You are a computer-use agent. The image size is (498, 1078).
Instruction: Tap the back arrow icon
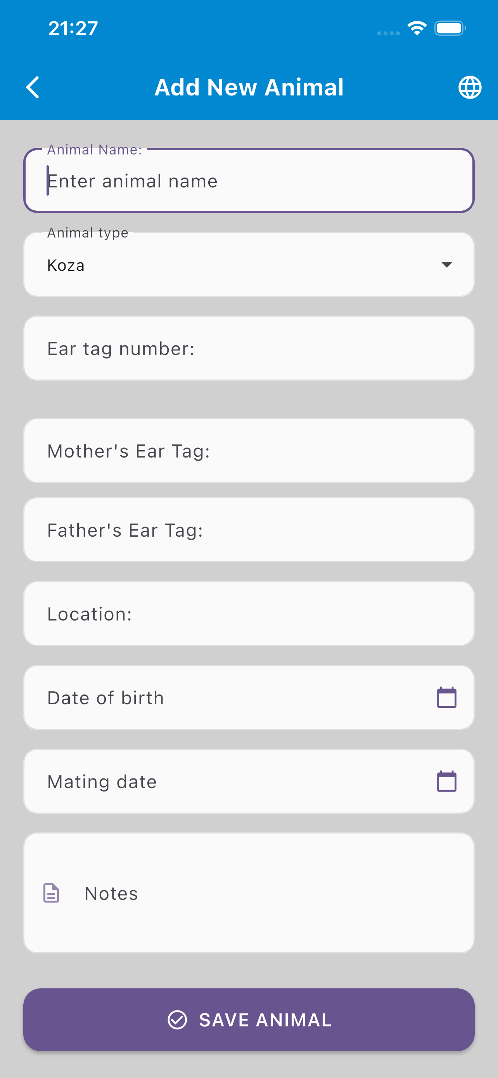33,87
